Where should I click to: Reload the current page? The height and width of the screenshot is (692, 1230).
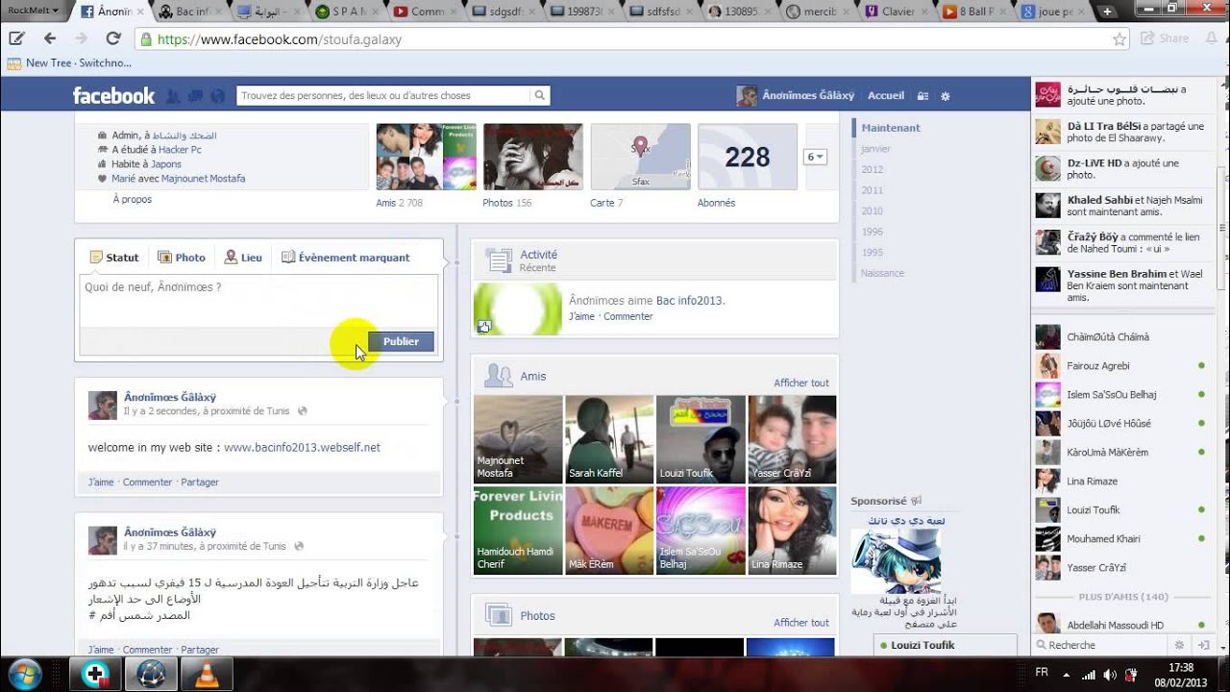(x=112, y=38)
